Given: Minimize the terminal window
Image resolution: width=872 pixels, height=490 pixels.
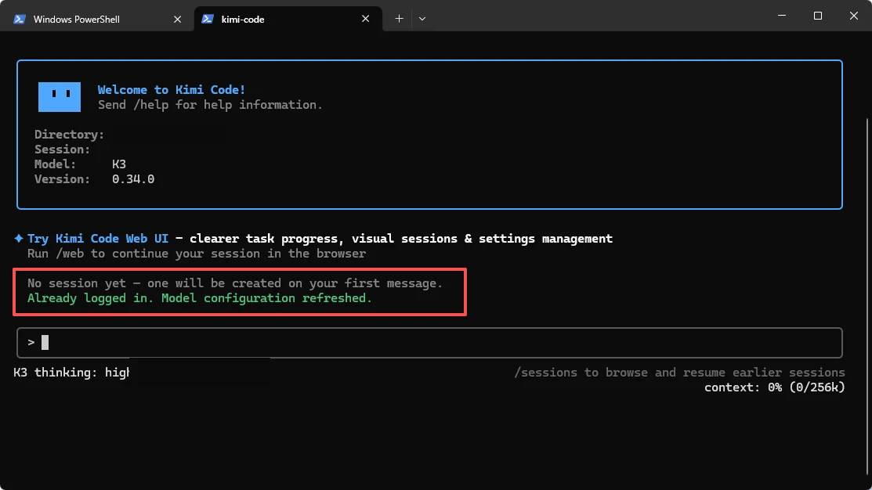Looking at the screenshot, I should 782,16.
